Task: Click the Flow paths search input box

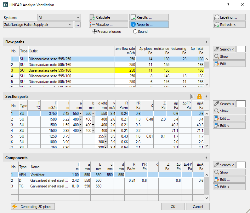Action: pos(241,49)
